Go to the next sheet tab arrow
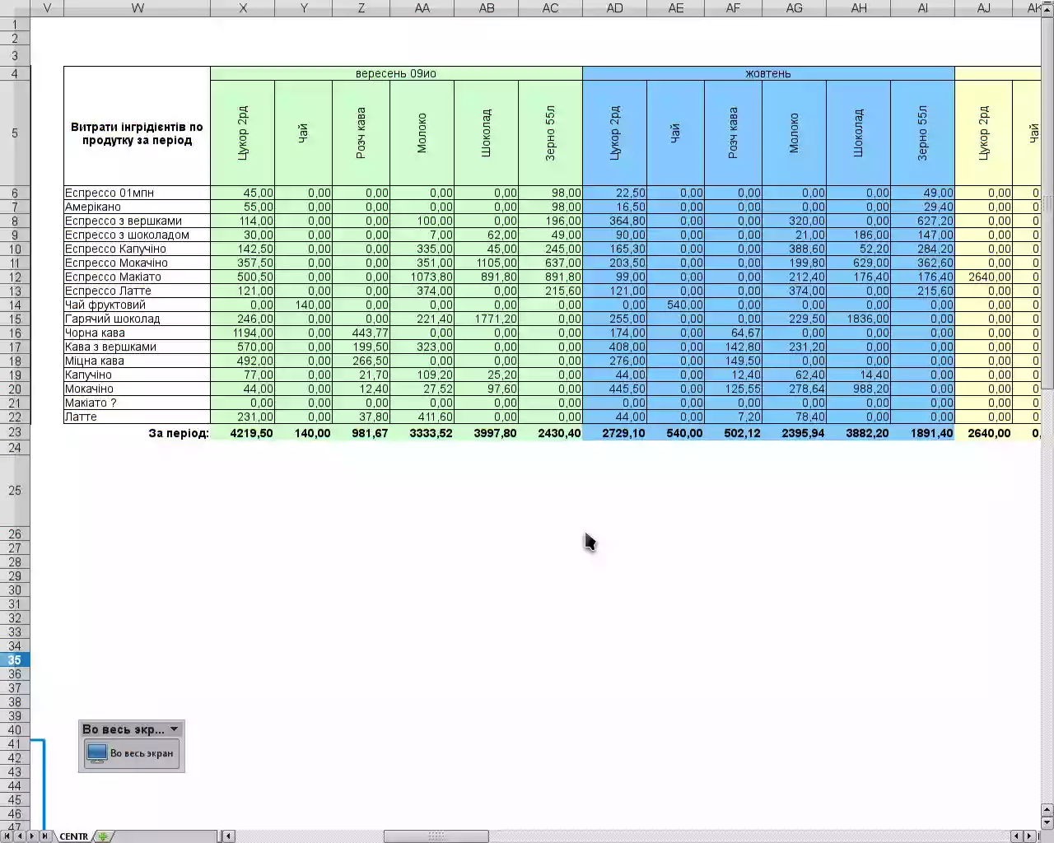 [x=32, y=836]
